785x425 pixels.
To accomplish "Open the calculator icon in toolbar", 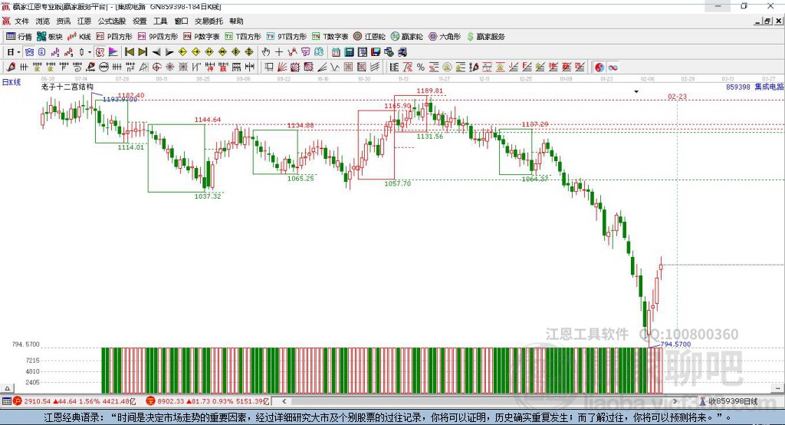I will [349, 51].
